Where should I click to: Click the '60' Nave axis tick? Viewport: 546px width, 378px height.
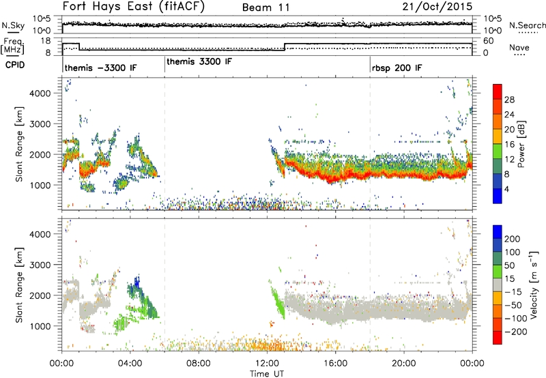point(489,41)
